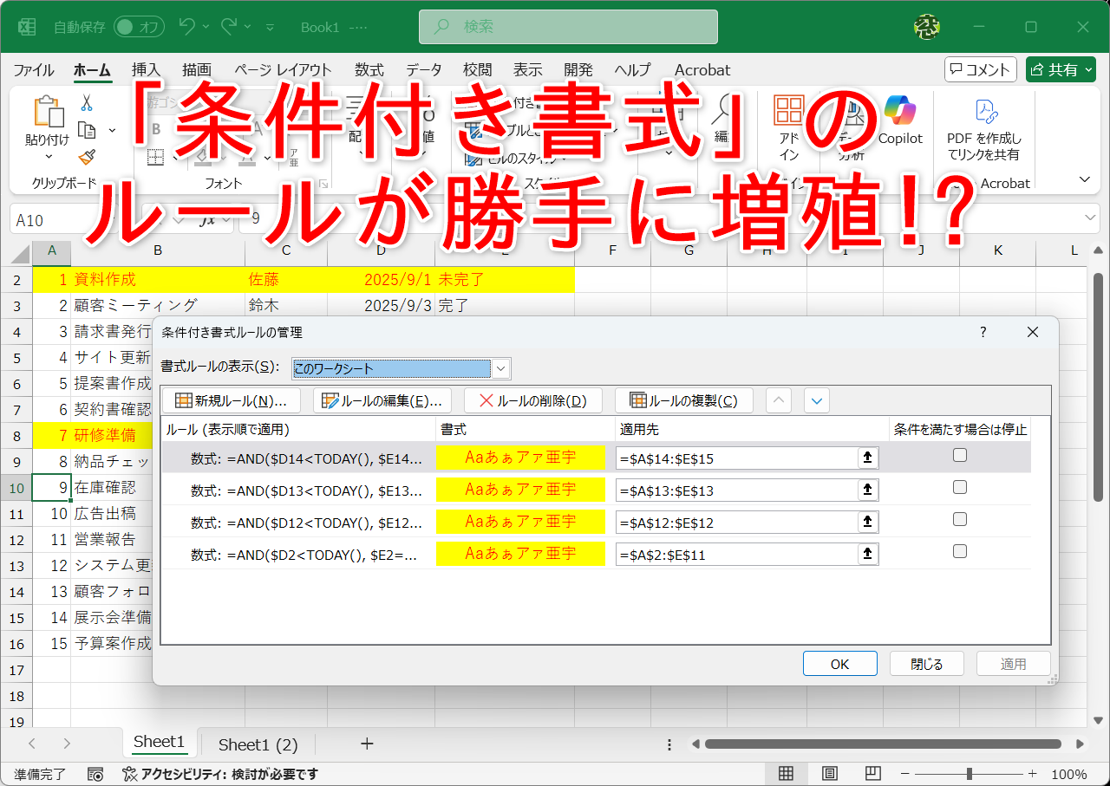Open the このワークシート rules display dropdown
This screenshot has height=786, width=1110.
500,368
